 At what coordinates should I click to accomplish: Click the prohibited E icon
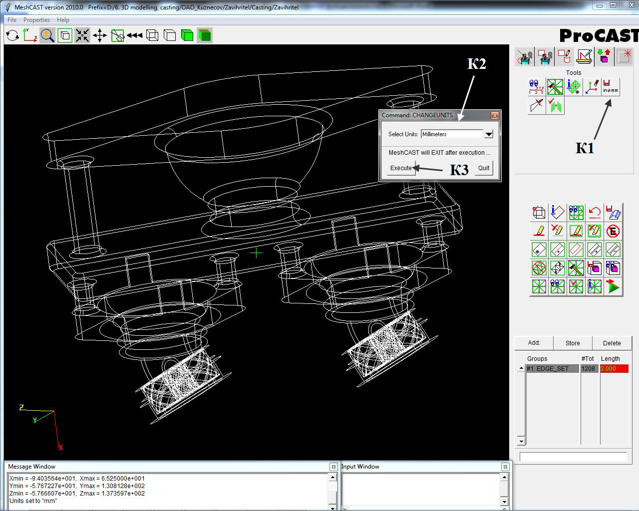coord(613,231)
